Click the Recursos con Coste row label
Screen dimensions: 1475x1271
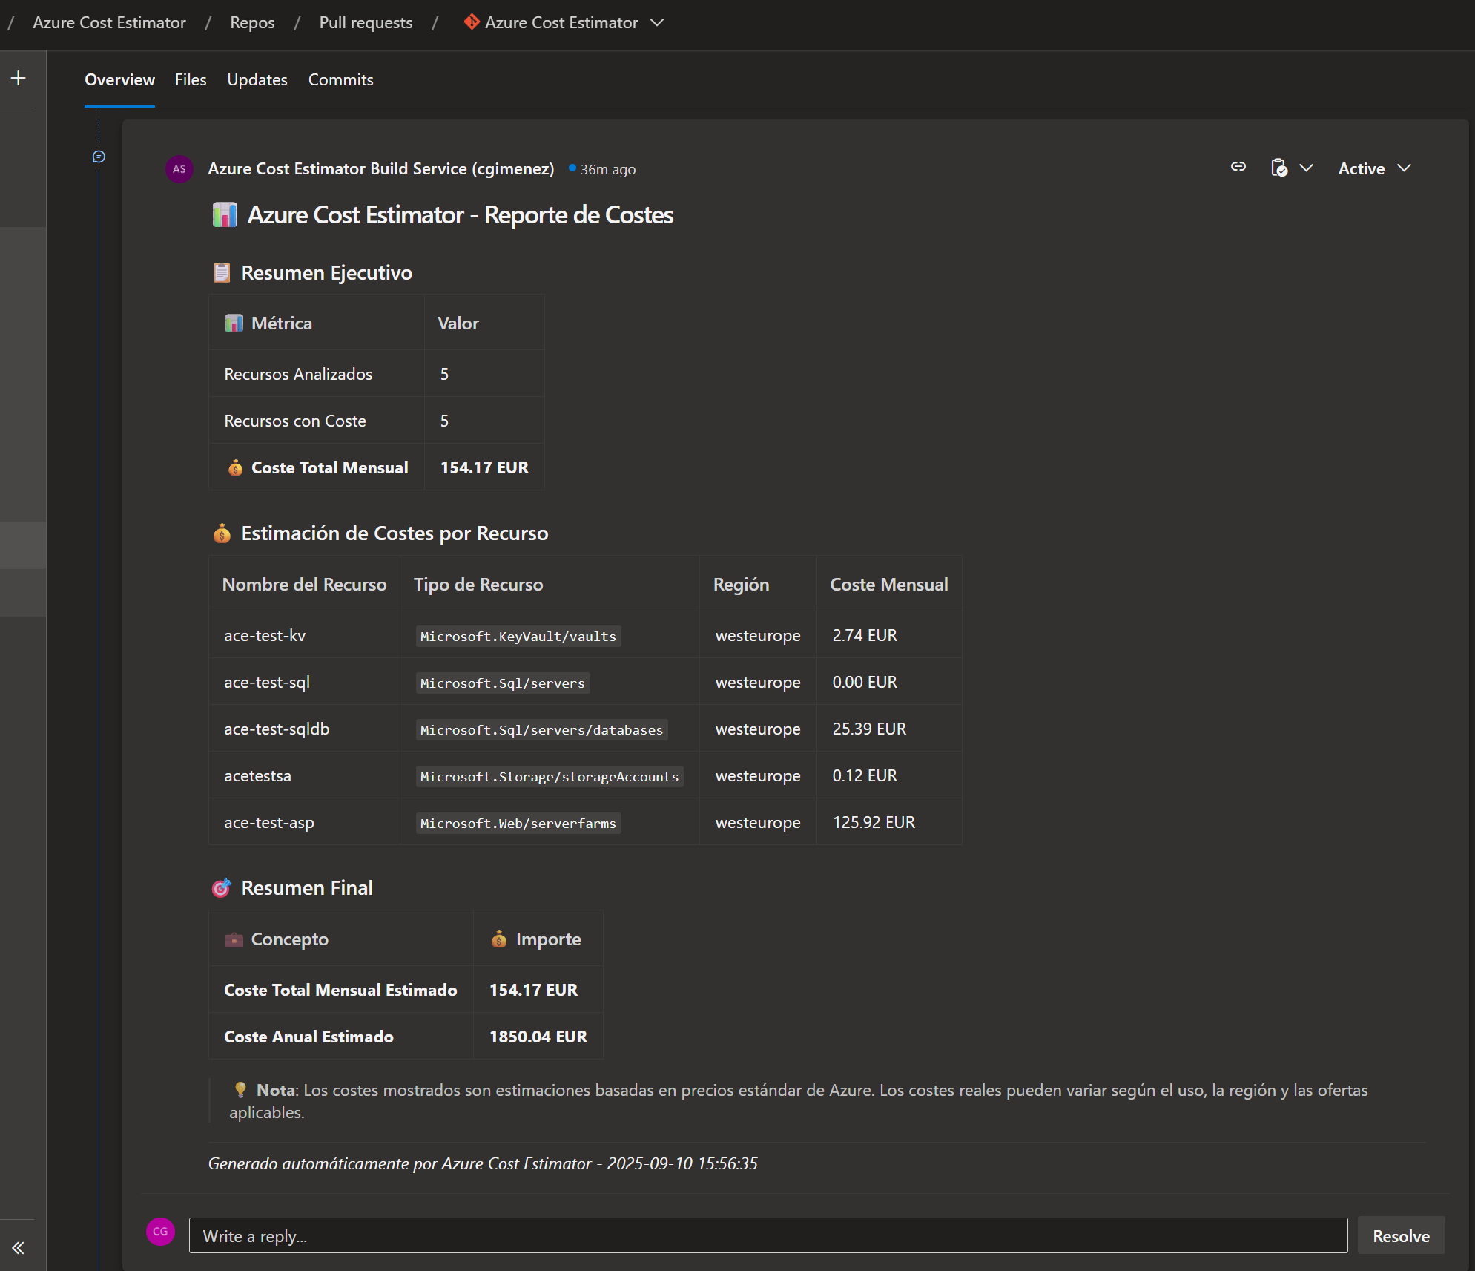point(295,421)
